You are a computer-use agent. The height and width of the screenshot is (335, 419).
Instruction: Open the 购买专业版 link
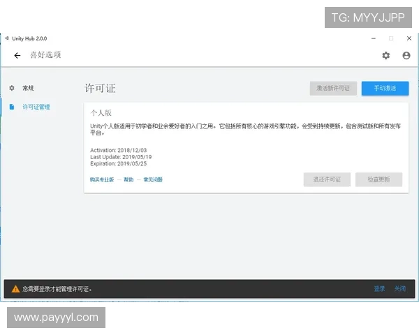tap(102, 179)
